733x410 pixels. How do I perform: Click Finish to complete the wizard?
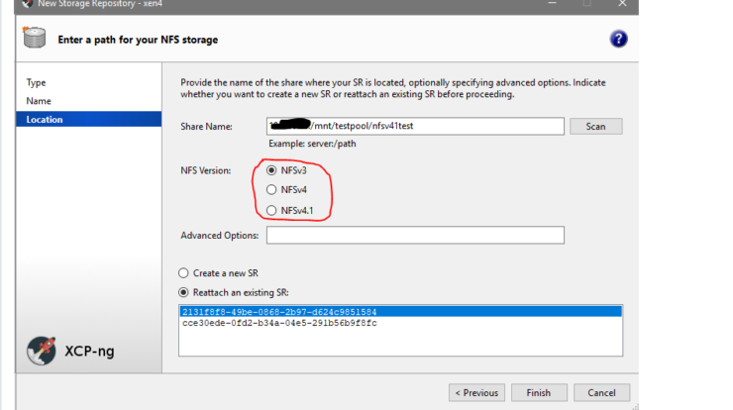(x=539, y=392)
